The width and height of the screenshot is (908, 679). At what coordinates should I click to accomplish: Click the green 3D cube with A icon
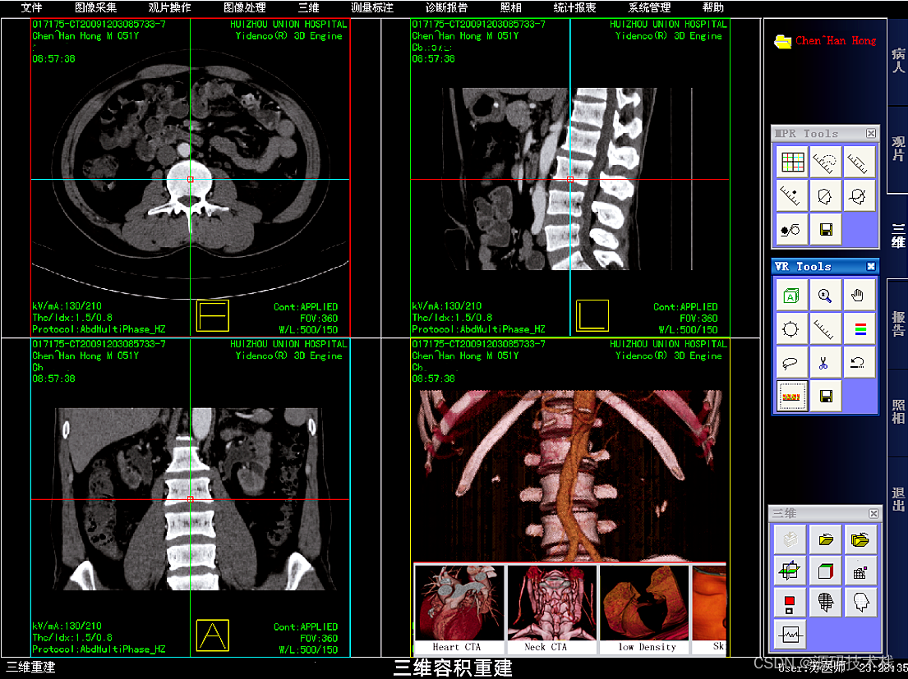[791, 296]
